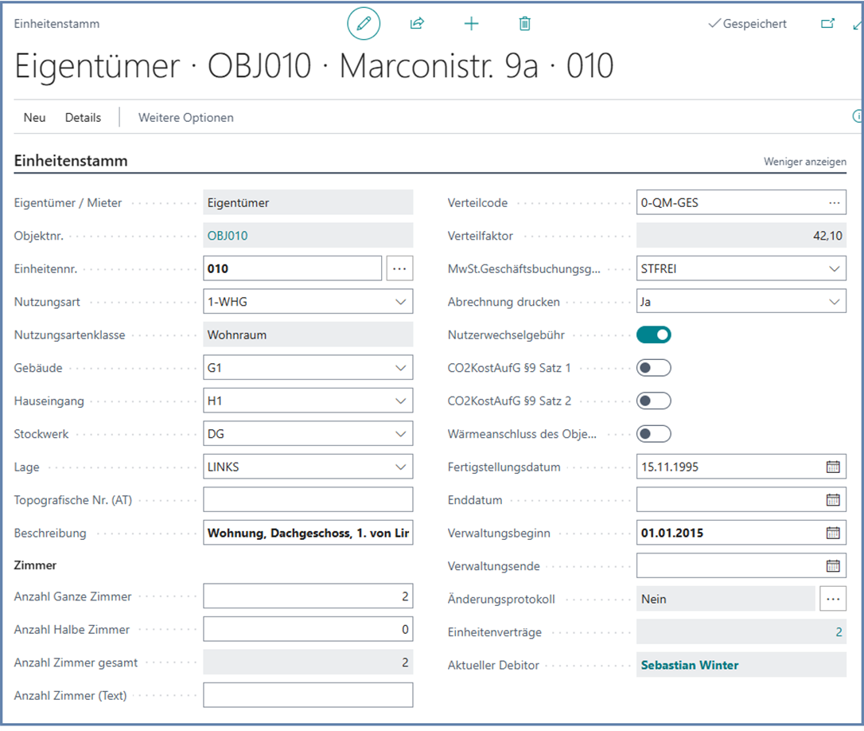
Task: Expand the Abrechnung drucken dropdown
Action: point(833,303)
